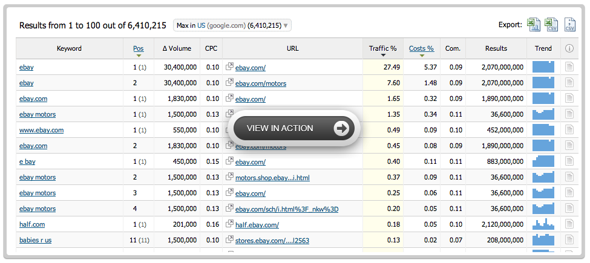Image resolution: width=590 pixels, height=263 pixels.
Task: Open report page icon in 7.60 traffic row
Action: pyautogui.click(x=569, y=83)
